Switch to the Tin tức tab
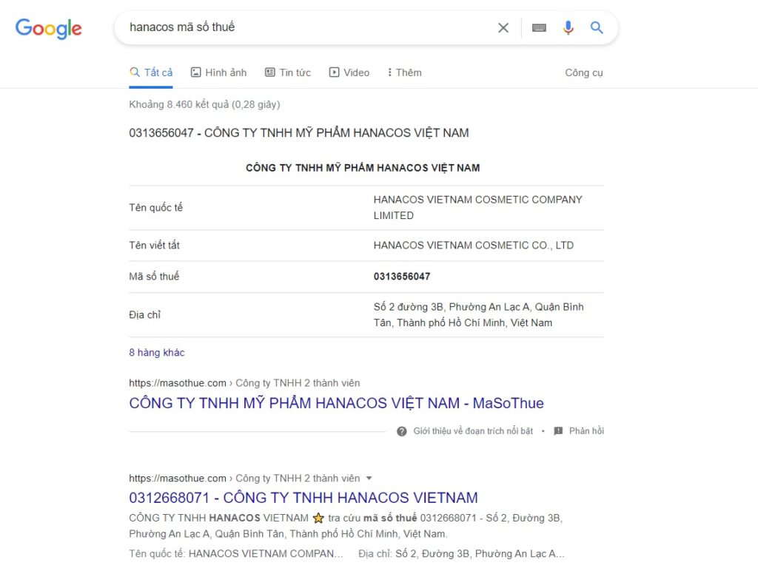This screenshot has height=571, width=758. coord(287,72)
